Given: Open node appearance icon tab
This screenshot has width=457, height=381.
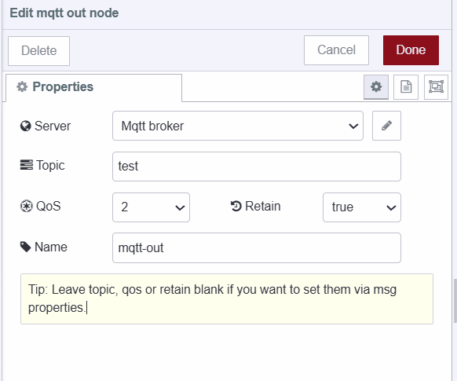Looking at the screenshot, I should point(436,87).
